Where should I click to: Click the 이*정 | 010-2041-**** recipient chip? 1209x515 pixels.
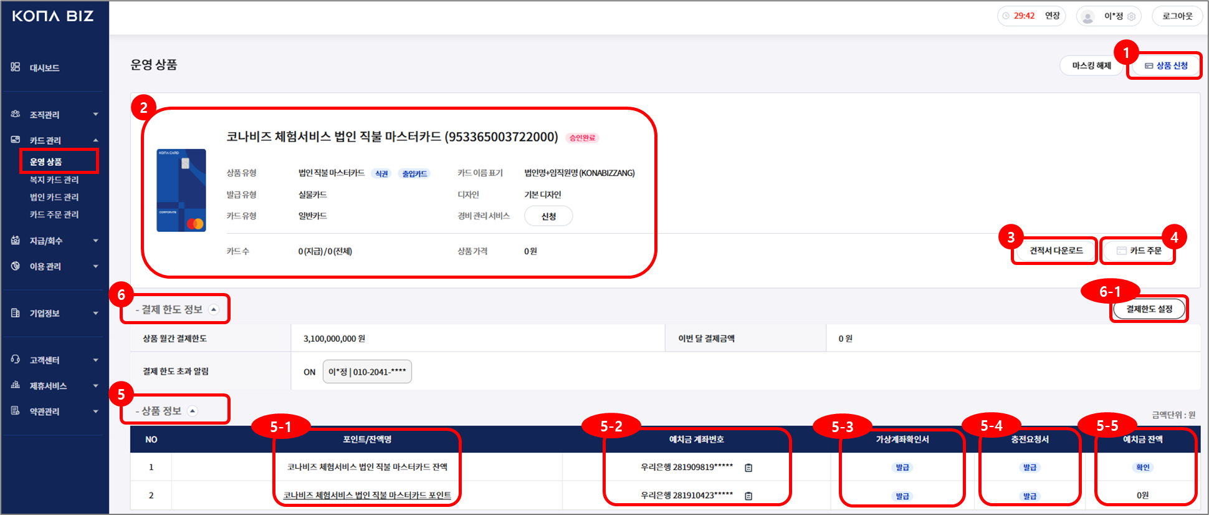tap(367, 372)
